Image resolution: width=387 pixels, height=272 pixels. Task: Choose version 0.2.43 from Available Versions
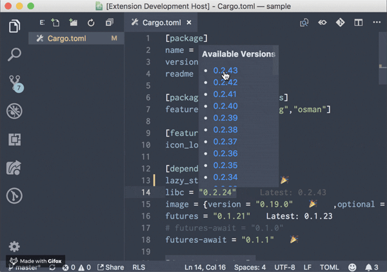225,70
